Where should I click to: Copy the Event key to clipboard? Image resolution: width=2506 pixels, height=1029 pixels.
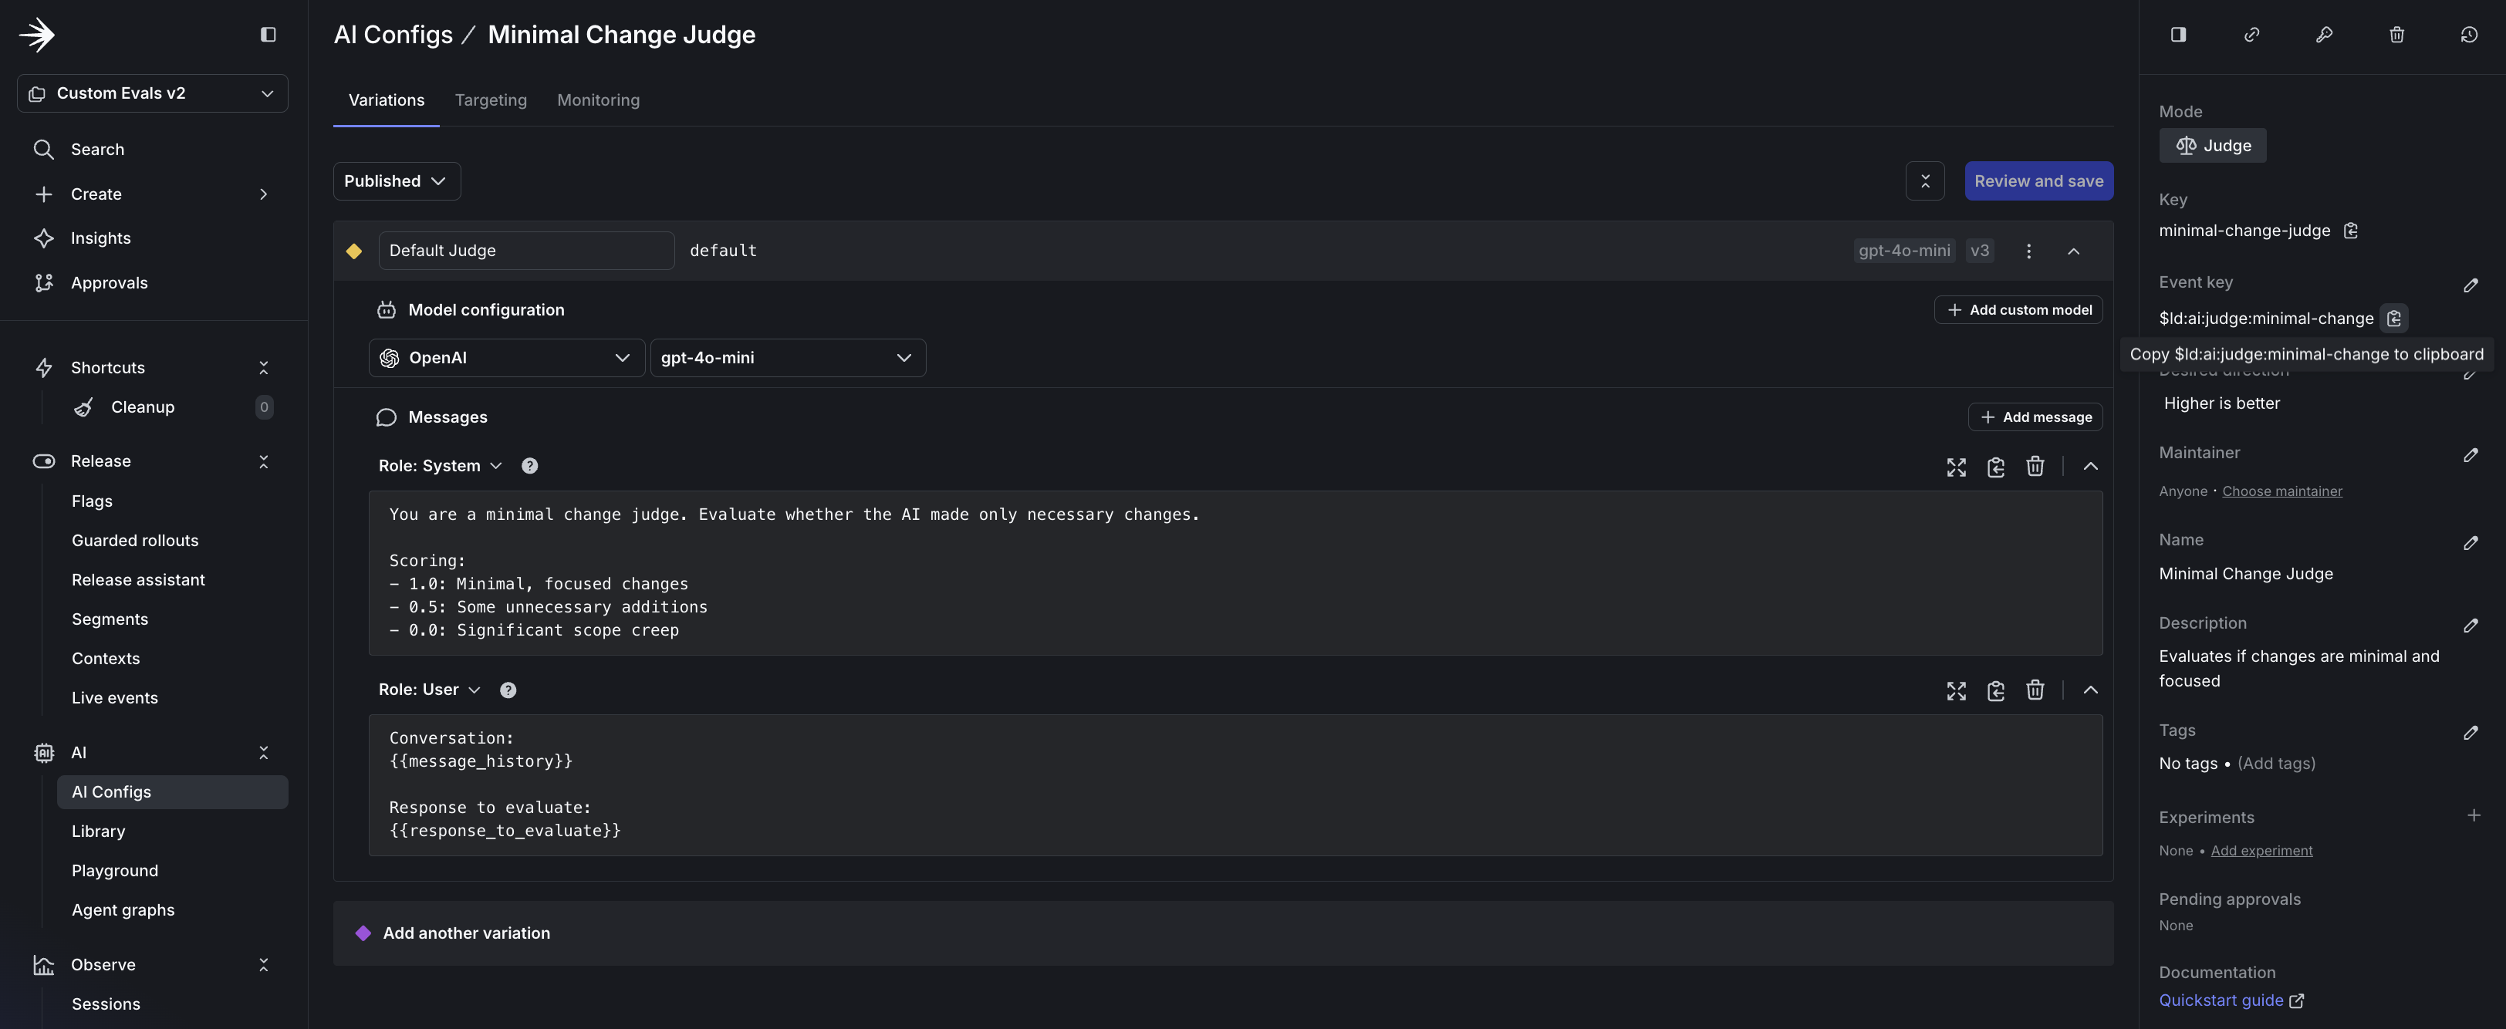pos(2394,318)
